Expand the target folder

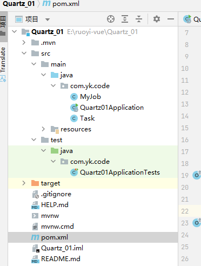24,183
